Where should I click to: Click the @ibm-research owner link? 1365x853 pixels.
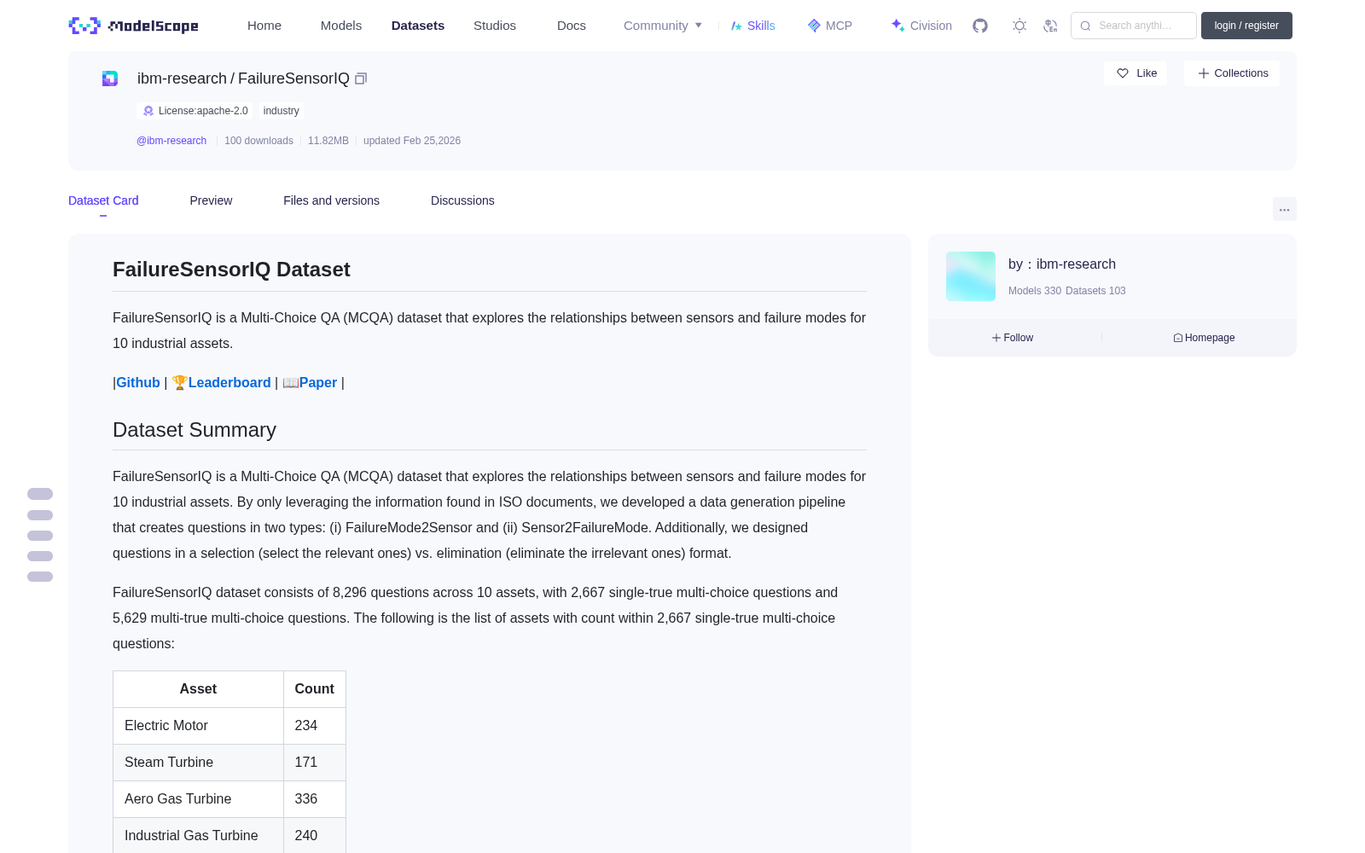[171, 141]
